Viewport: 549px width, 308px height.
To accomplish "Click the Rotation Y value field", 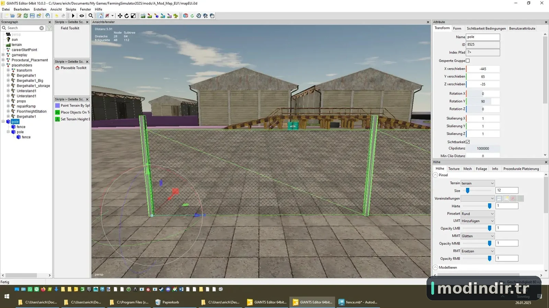I will tap(483, 101).
